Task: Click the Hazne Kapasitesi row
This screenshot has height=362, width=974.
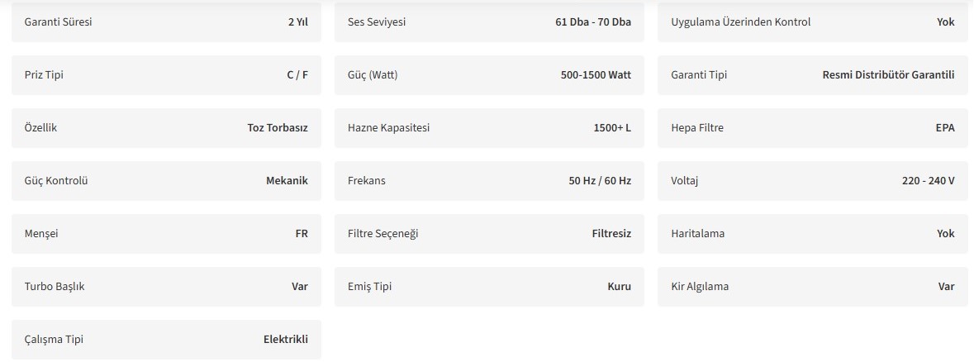Action: tap(489, 128)
